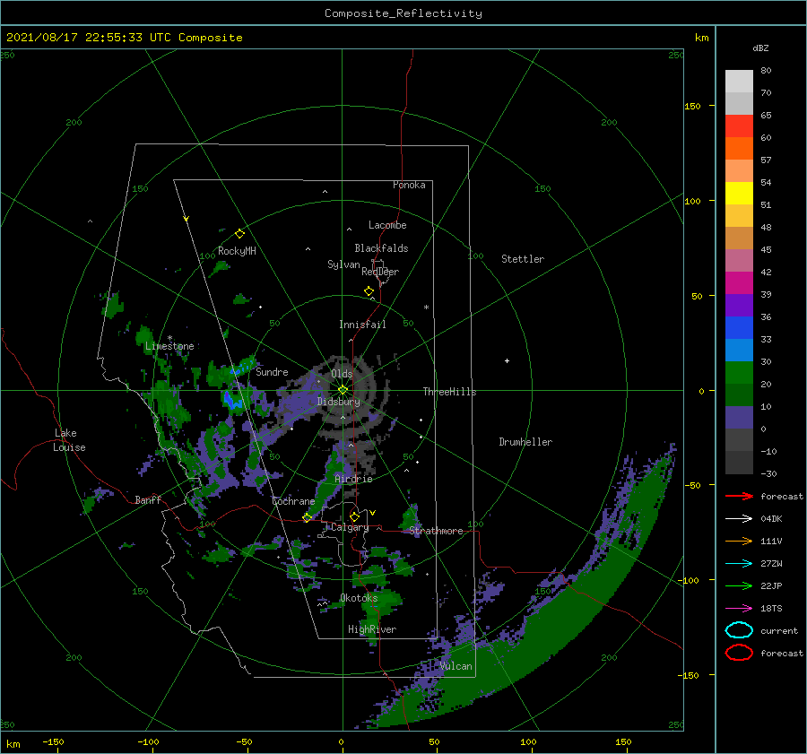Click the Blackfalds label
Screen dimensions: 807x754
[x=381, y=248]
